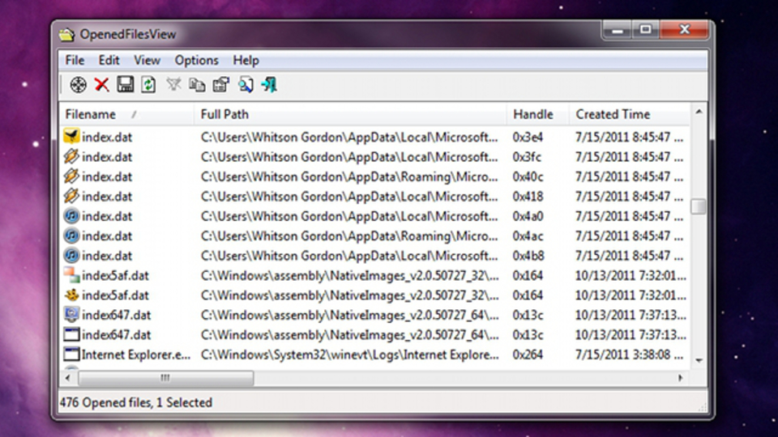
Task: Click the file icon in row with handle 0x40c
Action: pyautogui.click(x=71, y=176)
